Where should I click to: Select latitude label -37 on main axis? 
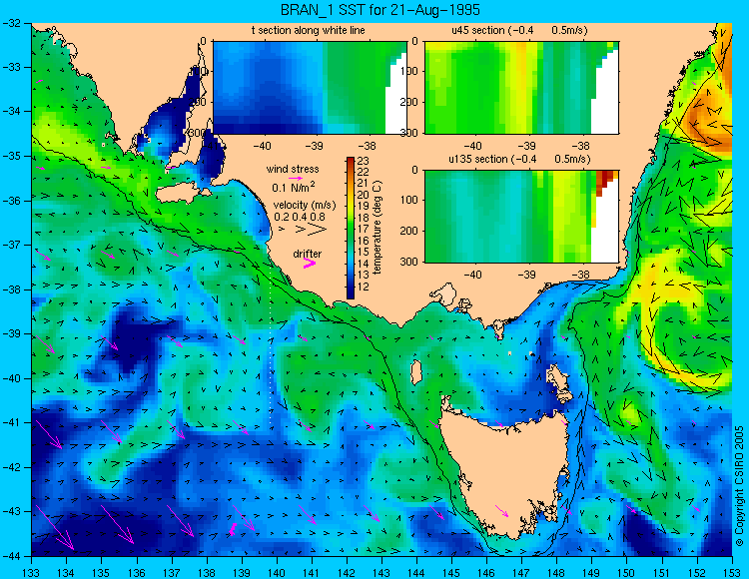(11, 245)
